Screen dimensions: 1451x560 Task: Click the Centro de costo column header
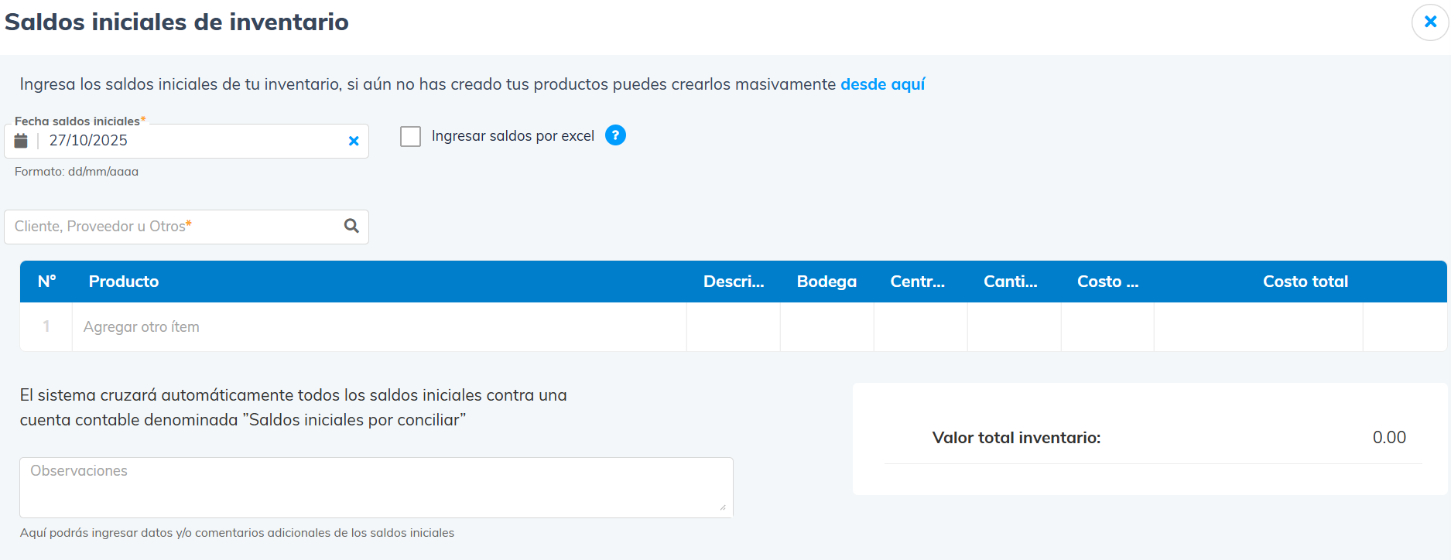coord(917,282)
